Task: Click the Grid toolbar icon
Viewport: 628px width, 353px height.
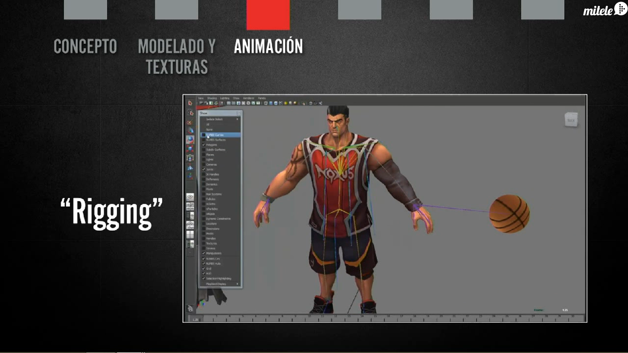Action: (x=228, y=103)
